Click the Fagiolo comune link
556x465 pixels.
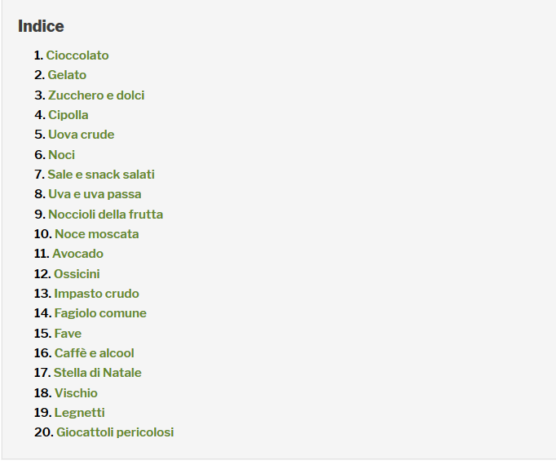click(x=100, y=313)
